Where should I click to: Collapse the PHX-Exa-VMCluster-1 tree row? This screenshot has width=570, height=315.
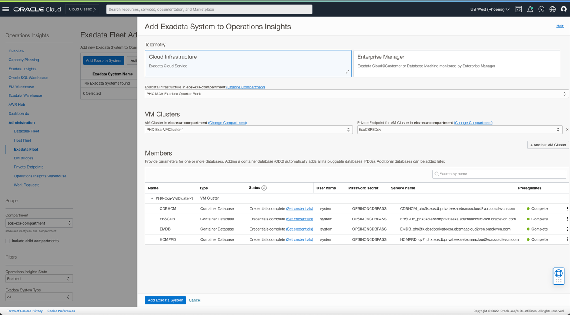coord(152,198)
